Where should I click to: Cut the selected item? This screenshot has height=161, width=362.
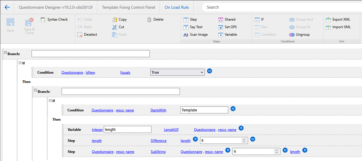coord(118,27)
